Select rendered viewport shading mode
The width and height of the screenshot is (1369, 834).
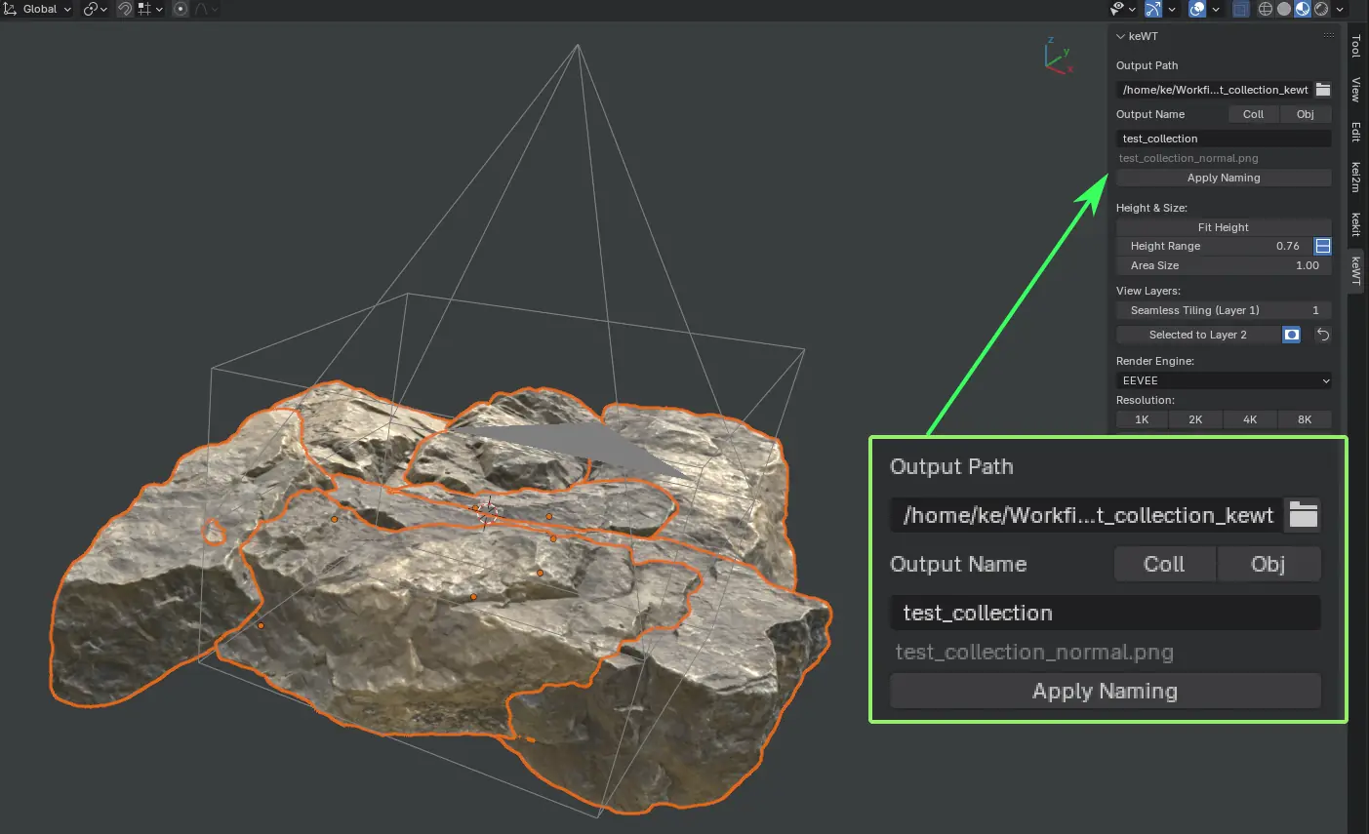1320,9
